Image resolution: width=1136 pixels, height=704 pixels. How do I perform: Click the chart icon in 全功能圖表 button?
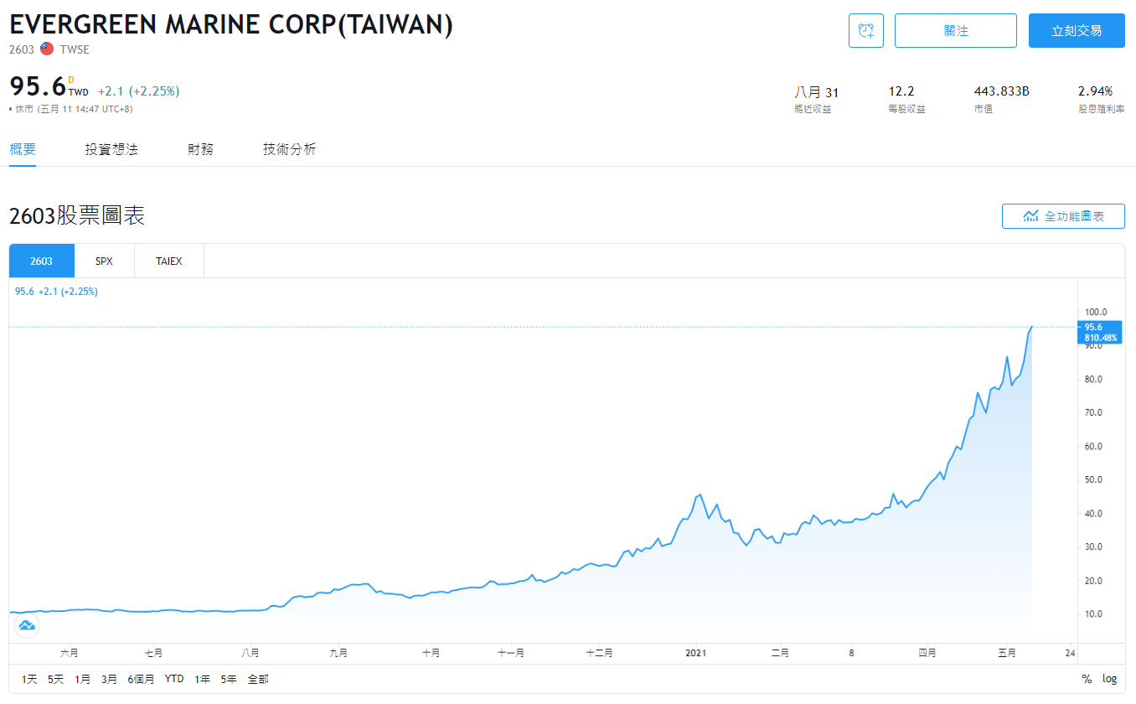point(1031,216)
